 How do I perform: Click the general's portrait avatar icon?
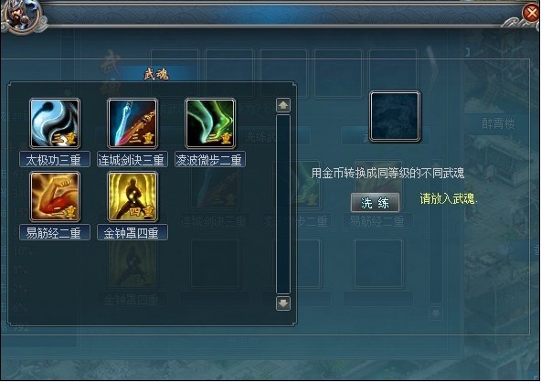[x=21, y=16]
